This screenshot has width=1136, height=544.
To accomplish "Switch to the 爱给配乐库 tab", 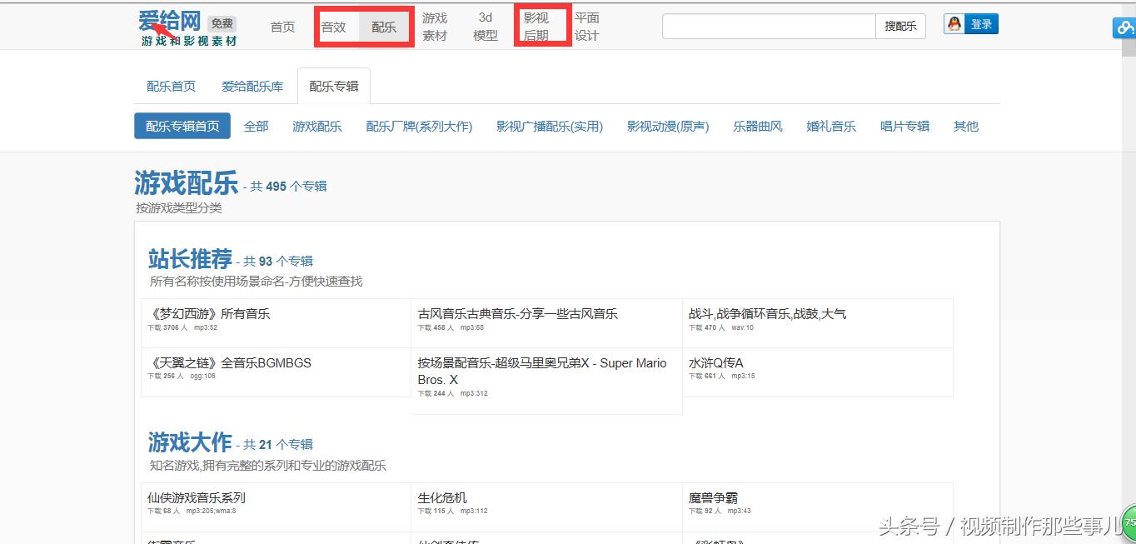I will 252,86.
